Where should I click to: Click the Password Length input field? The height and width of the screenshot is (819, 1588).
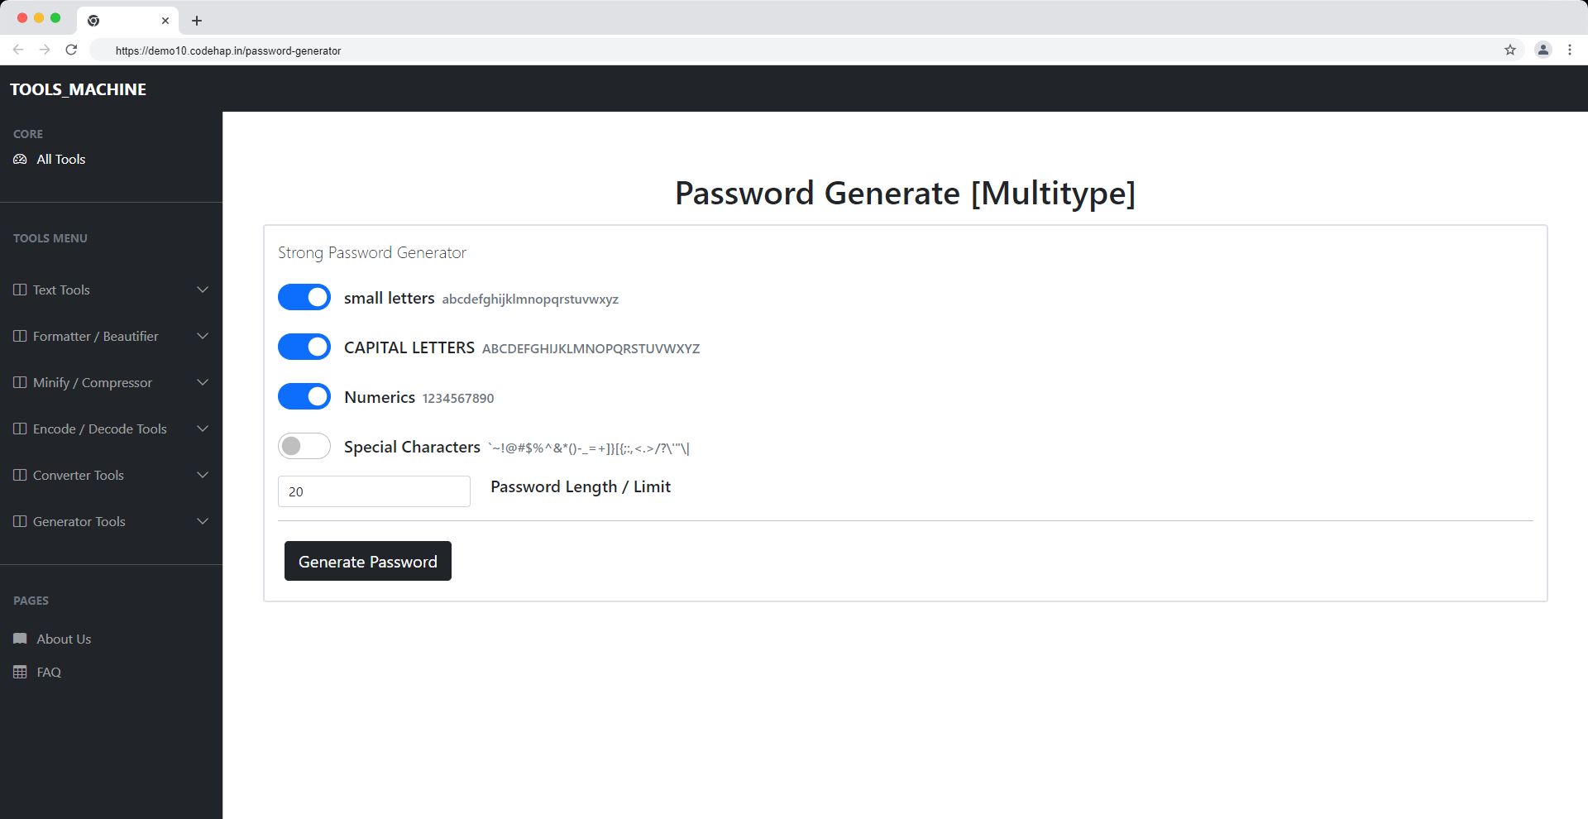pos(374,491)
